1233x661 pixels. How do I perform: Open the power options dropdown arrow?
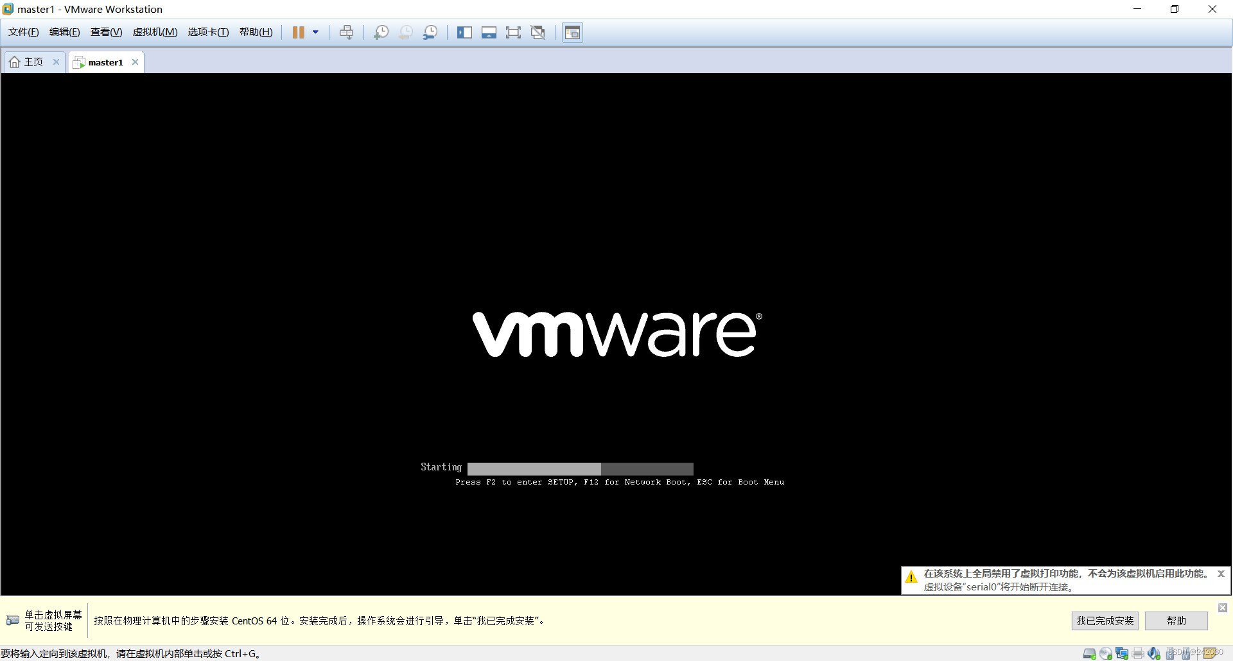[315, 32]
